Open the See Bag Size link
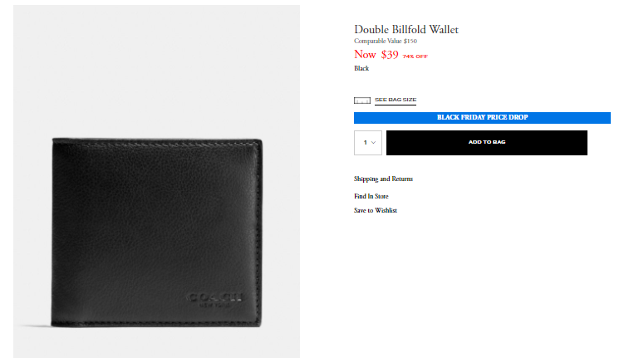 click(x=396, y=100)
